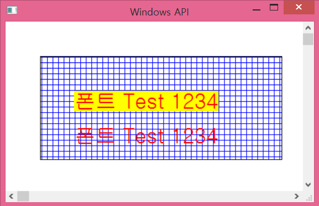Maximize the Windows API window
Viewport: 319px width, 206px height.
coord(274,8)
